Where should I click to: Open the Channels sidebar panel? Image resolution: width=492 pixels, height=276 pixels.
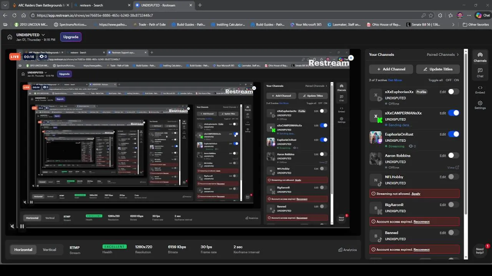(x=480, y=57)
